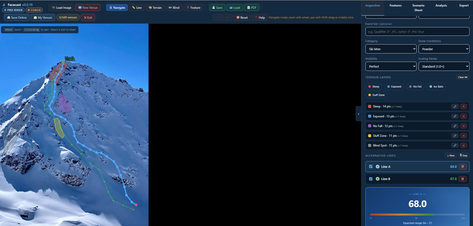The image size is (473, 226).
Task: Switch to the Analysis tab
Action: click(441, 6)
